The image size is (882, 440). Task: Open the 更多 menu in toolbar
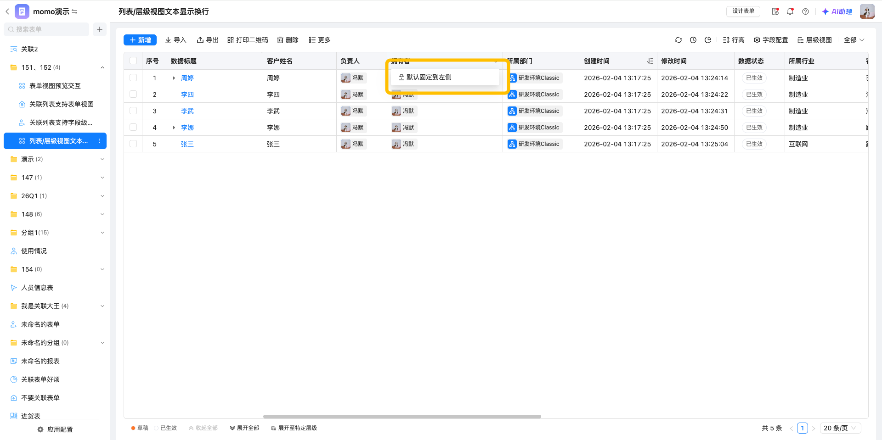click(320, 40)
